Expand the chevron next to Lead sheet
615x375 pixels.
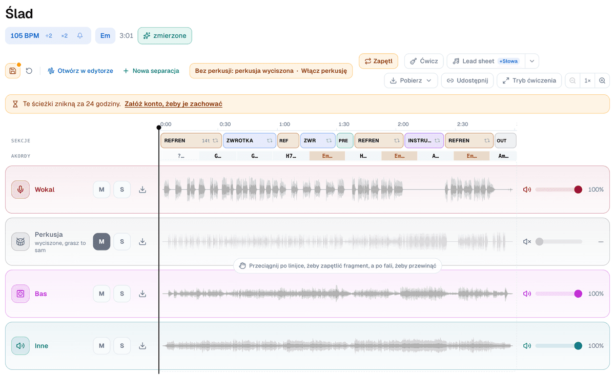coord(531,61)
